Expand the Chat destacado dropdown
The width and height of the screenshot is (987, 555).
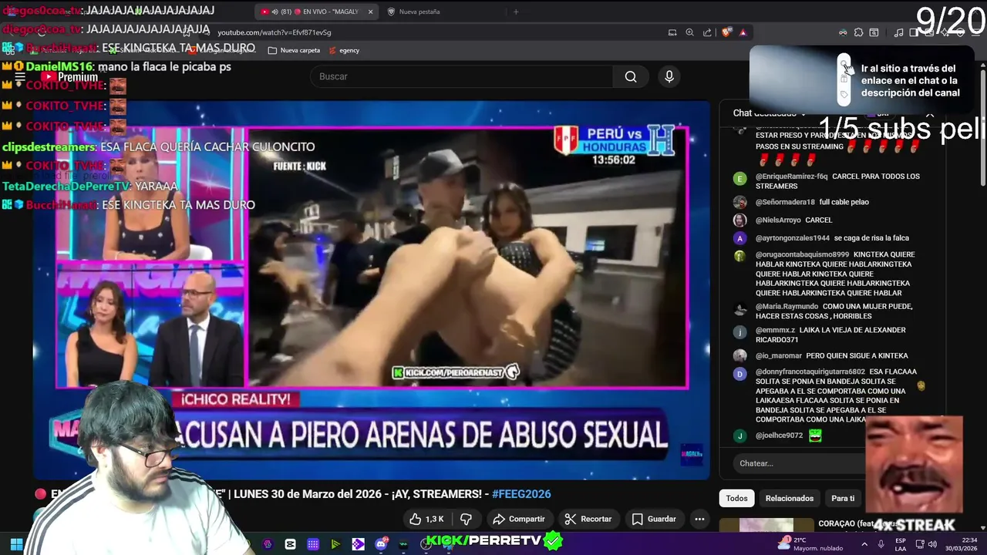click(770, 113)
